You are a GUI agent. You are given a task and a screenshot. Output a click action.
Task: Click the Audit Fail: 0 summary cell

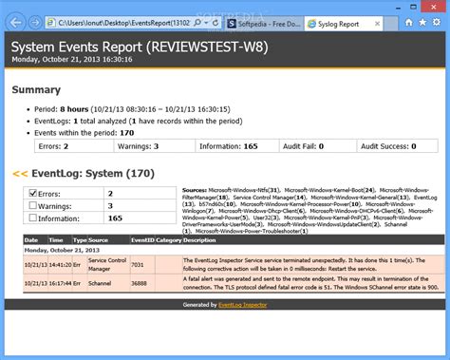[x=318, y=146]
